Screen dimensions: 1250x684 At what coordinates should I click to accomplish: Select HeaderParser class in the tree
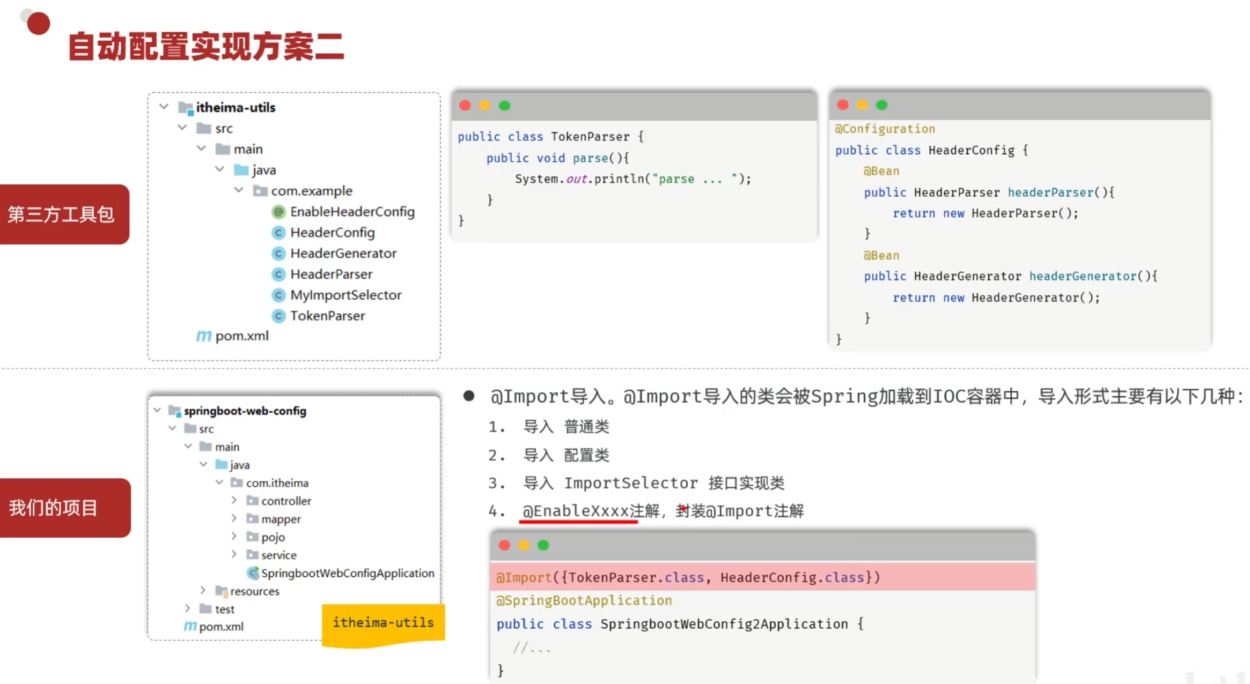pyautogui.click(x=331, y=274)
